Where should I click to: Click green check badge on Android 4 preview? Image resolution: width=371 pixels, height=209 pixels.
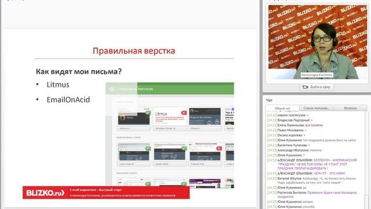pos(148,113)
